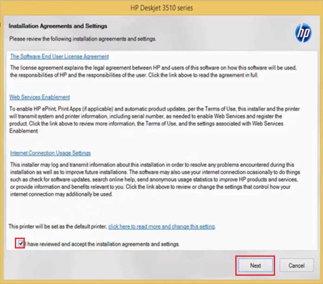Screen dimensions: 323x284
Task: Open The Software End User License Agreement link
Action: point(59,57)
